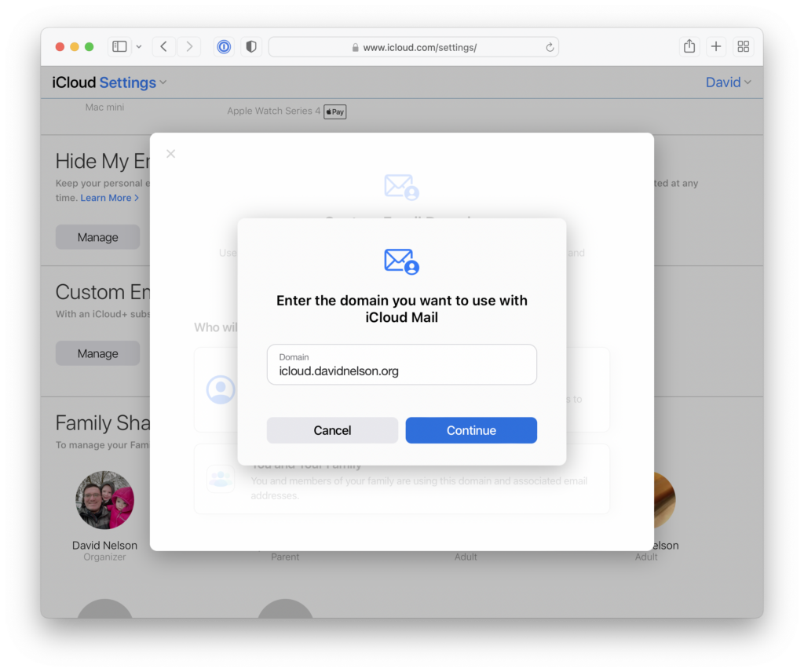The height and width of the screenshot is (672, 804).
Task: Click the Apple Pay badge next to Apple Watch
Action: click(x=334, y=111)
